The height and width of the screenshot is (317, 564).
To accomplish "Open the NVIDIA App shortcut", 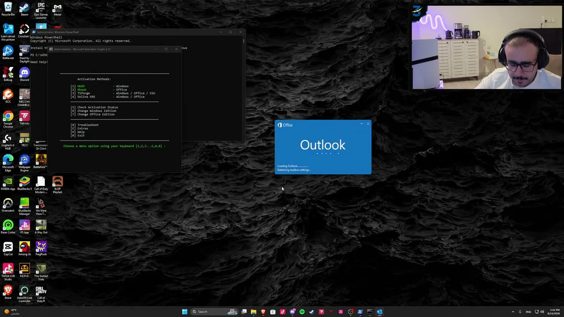I will (8, 184).
